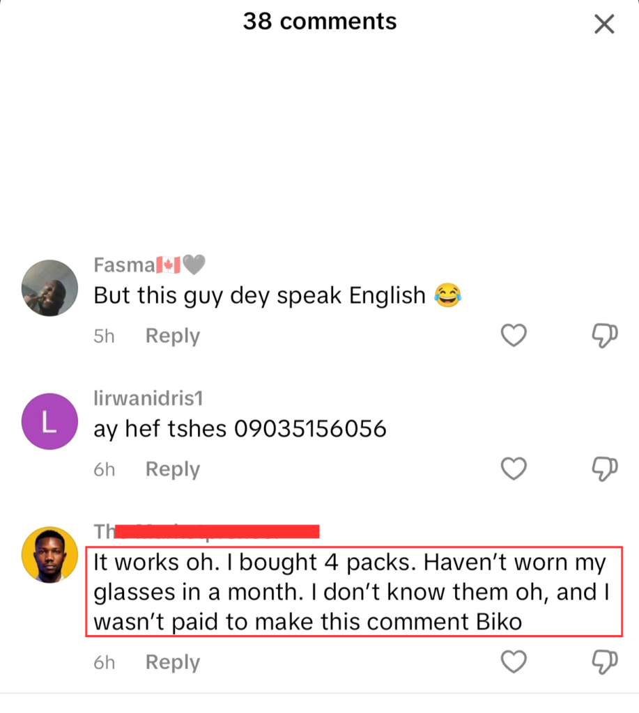Close the 38 comments panel
This screenshot has width=639, height=713.
604,24
